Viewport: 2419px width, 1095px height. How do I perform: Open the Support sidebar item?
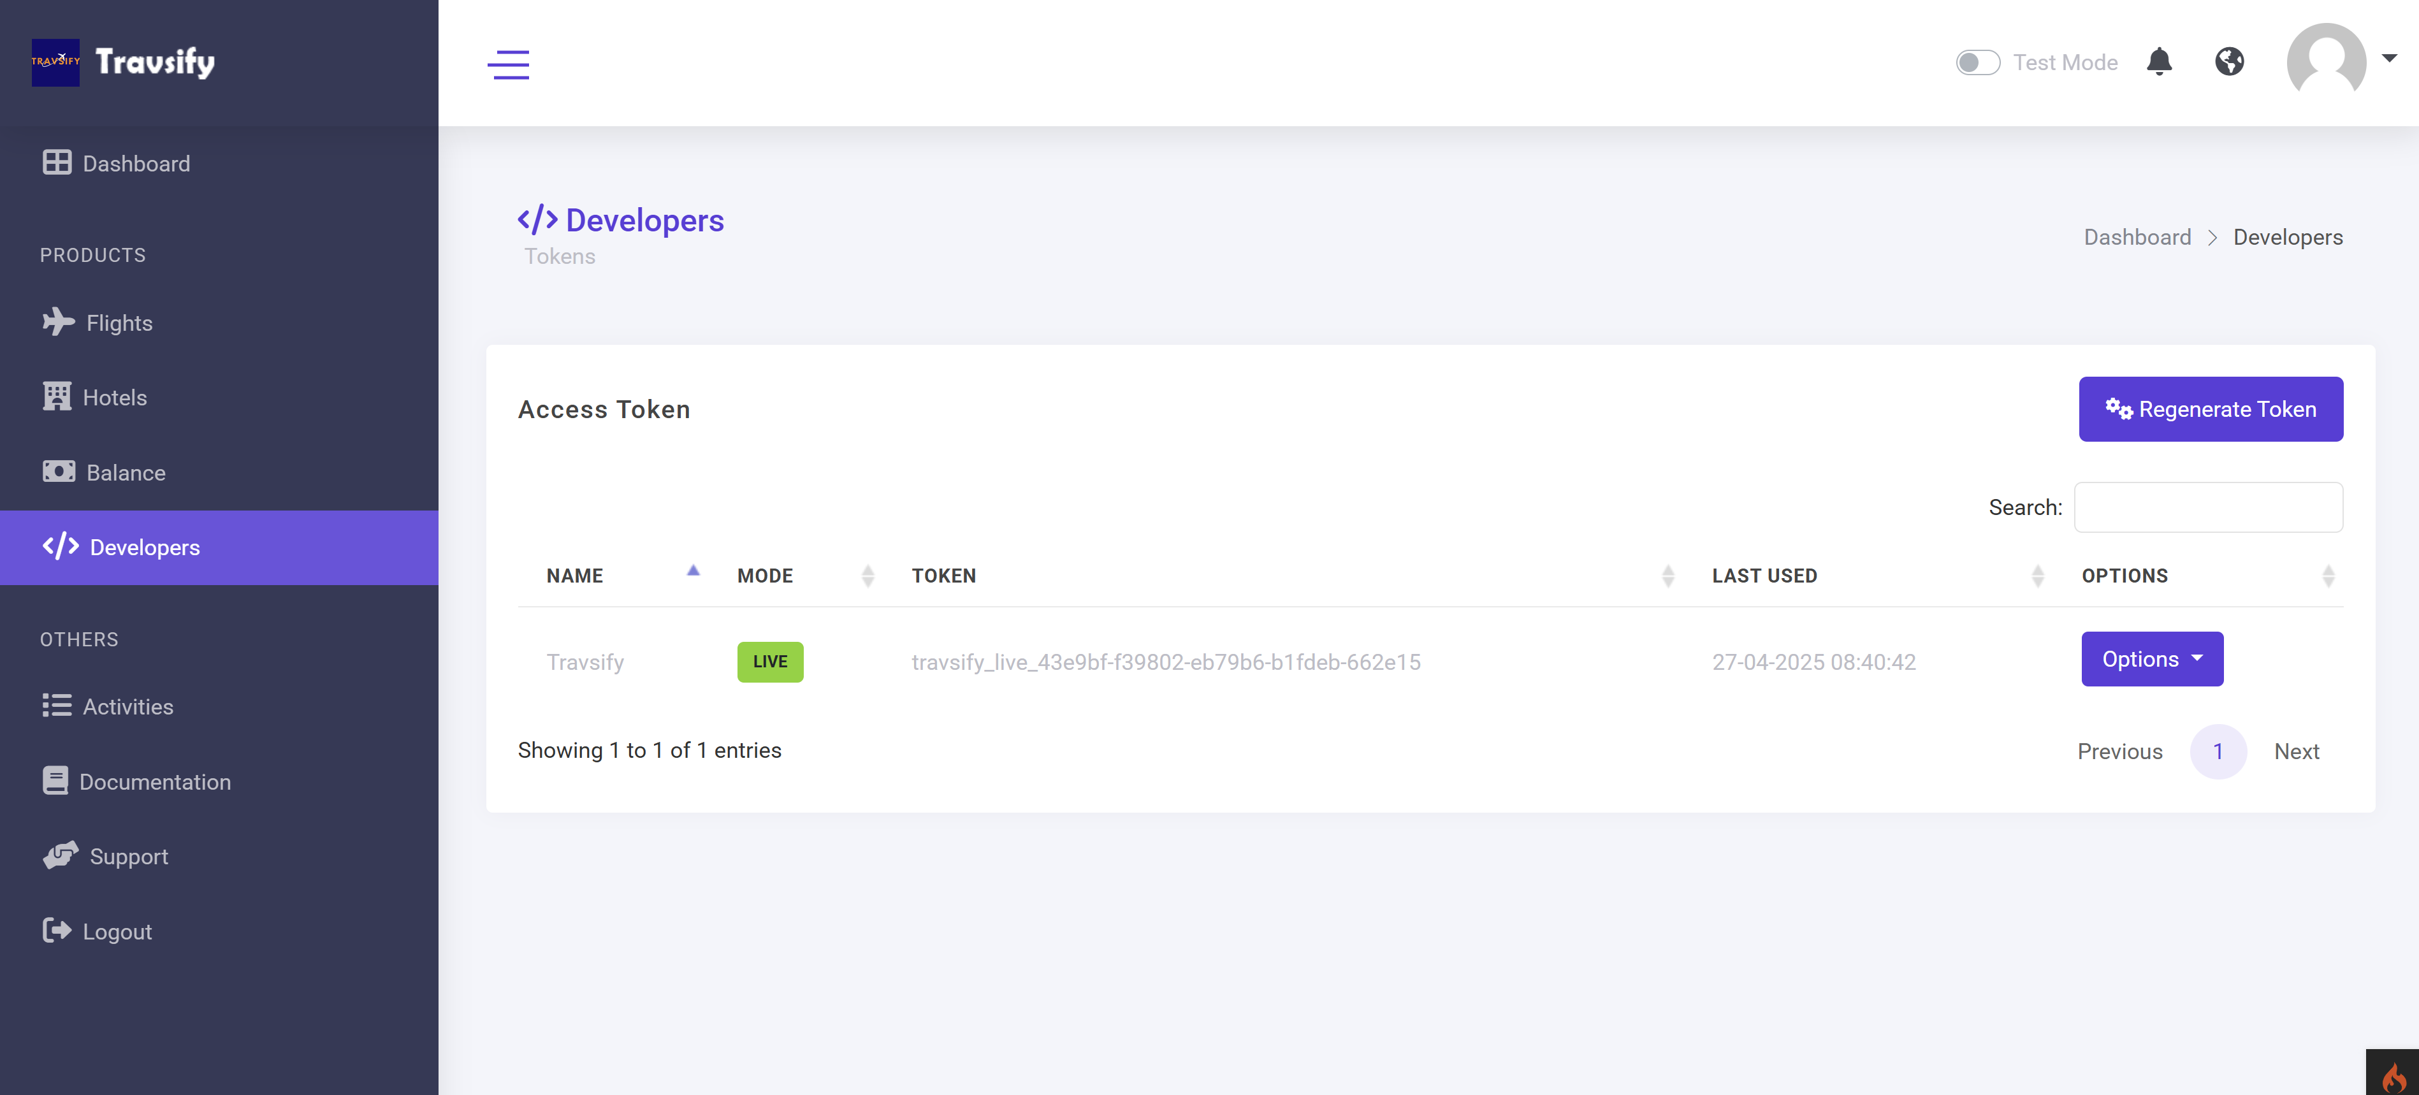pyautogui.click(x=129, y=857)
